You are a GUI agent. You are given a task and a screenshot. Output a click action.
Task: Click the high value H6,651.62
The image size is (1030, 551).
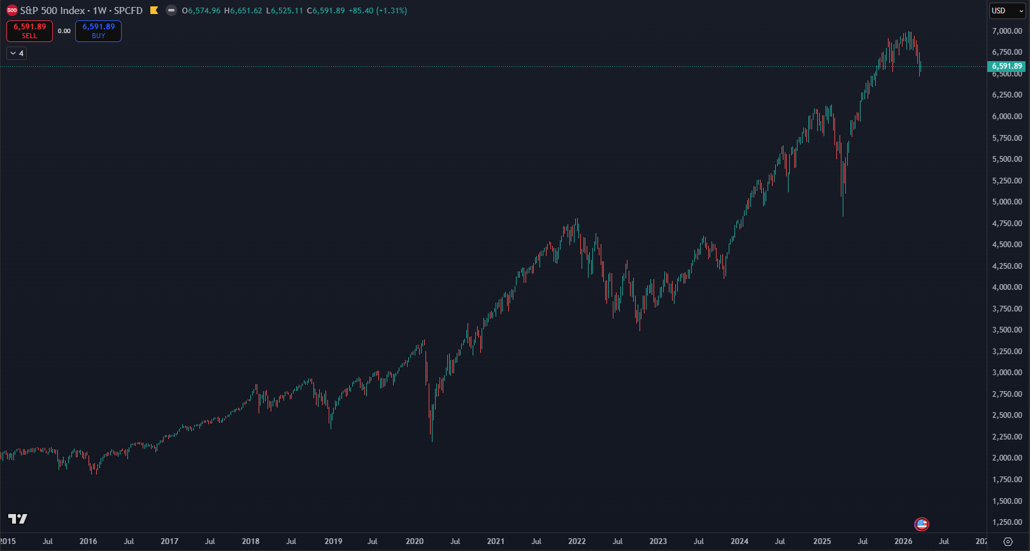[243, 11]
